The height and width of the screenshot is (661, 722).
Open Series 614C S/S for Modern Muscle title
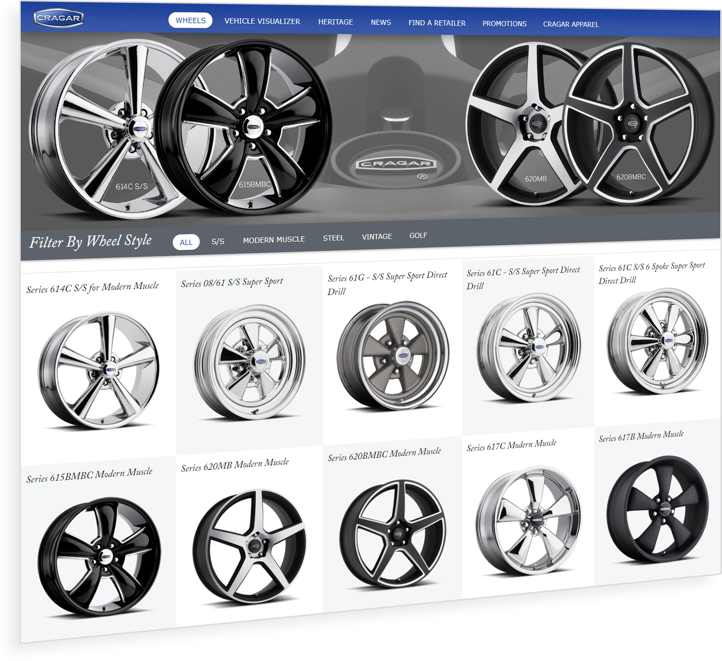tap(93, 288)
